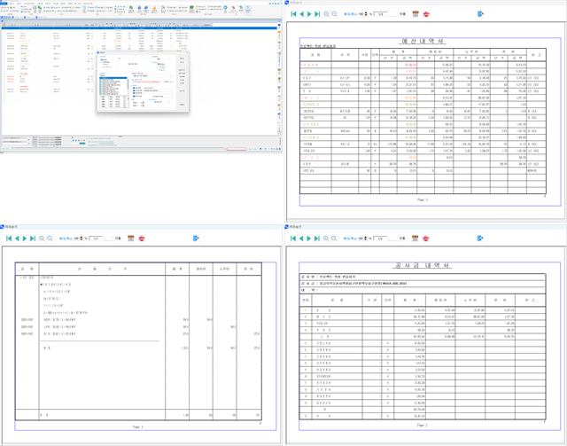Screen dimensions: 567x446
Task: Open brown calendar-style icon in 공사금내역서 preview
Action: coord(415,239)
